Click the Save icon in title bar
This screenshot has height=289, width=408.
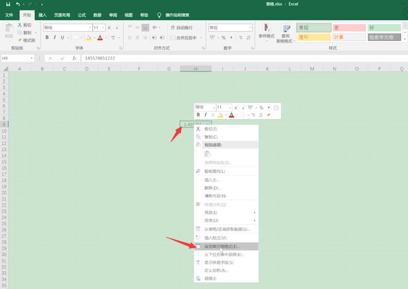point(8,4)
